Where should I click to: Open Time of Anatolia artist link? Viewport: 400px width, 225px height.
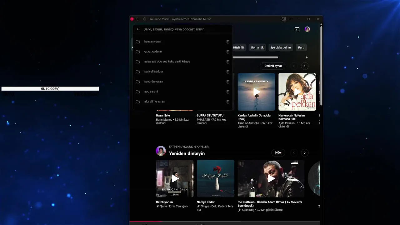(x=248, y=123)
